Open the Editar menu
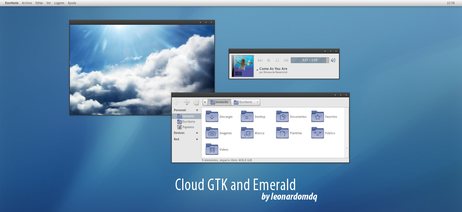Viewport: 462px width, 212px height. (x=39, y=3)
